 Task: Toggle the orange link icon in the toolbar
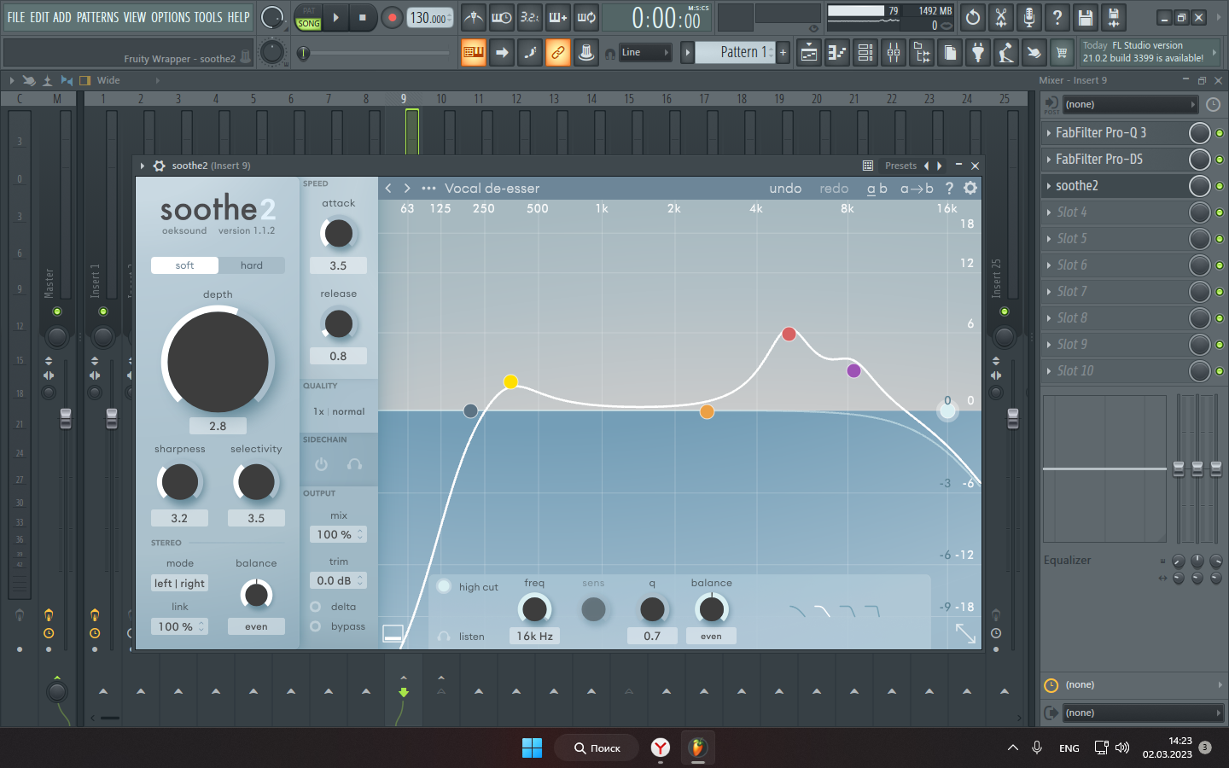tap(558, 53)
